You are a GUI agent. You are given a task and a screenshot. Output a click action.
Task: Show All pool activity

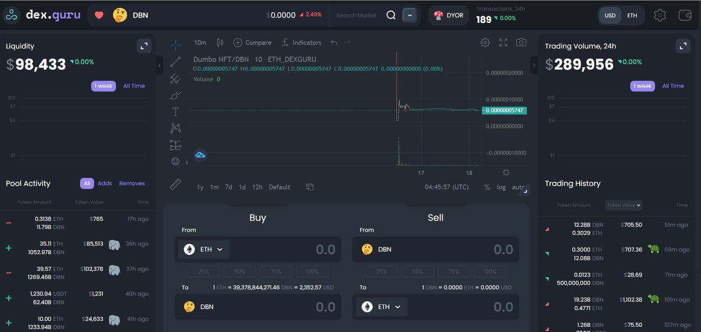(87, 184)
